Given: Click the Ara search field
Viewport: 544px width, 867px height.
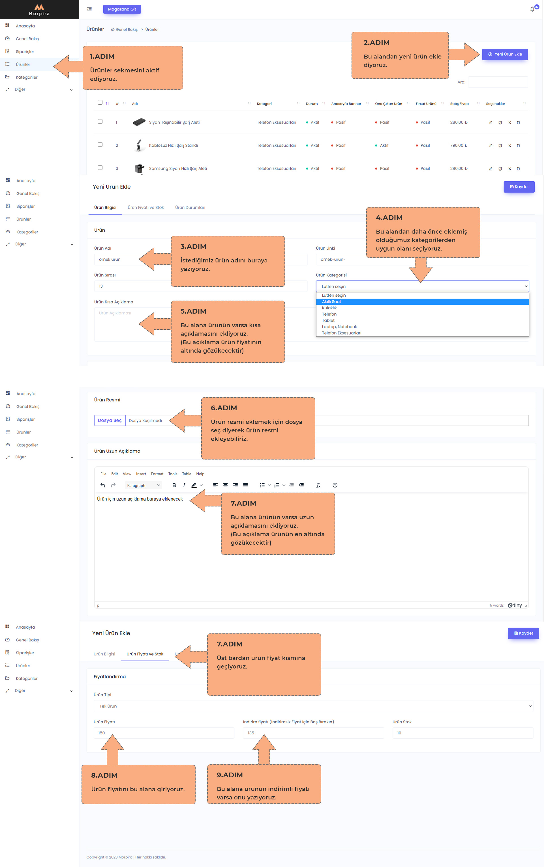Looking at the screenshot, I should tap(498, 82).
